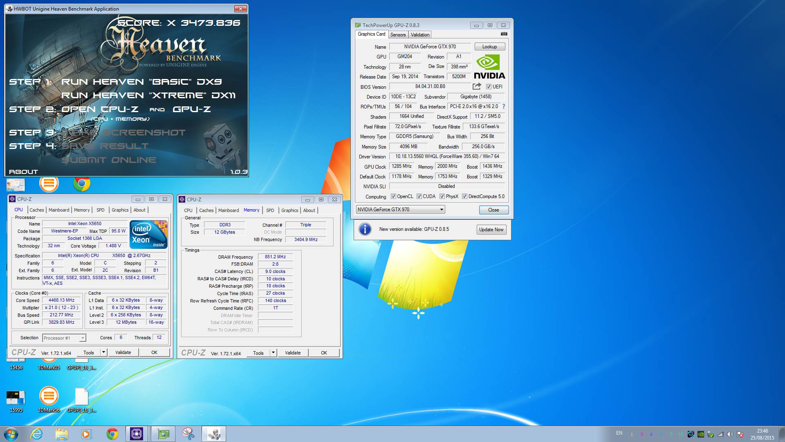Expand Tools arrow in the CPU-Z Memory window
The height and width of the screenshot is (442, 785).
(273, 352)
